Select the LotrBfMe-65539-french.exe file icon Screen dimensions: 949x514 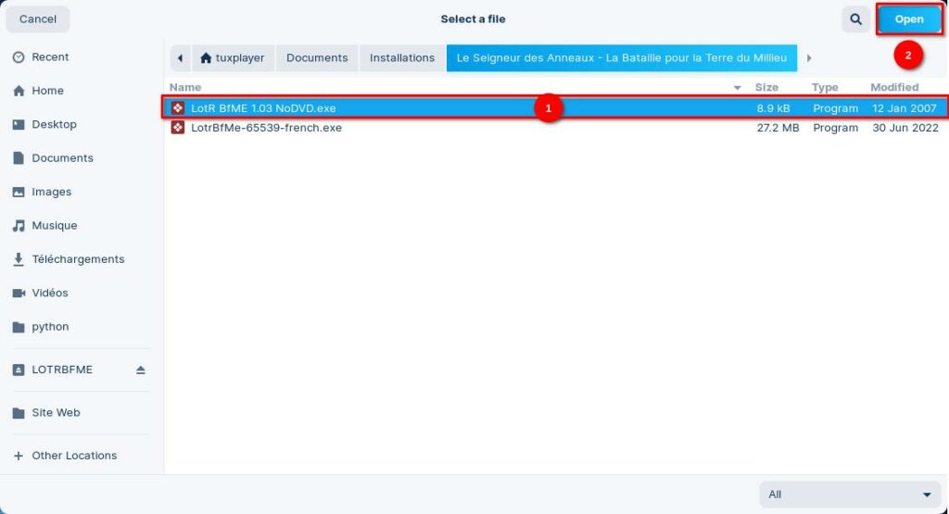click(x=178, y=128)
